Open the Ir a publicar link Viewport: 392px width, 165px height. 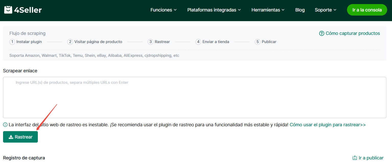tap(371, 158)
